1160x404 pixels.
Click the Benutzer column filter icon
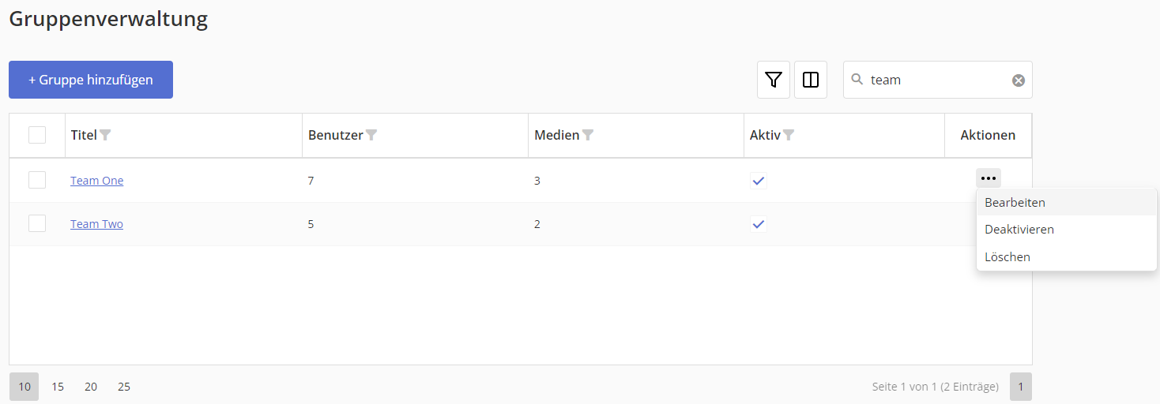point(371,135)
